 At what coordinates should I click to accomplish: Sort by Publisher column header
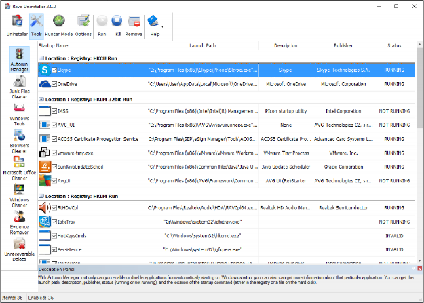pyautogui.click(x=343, y=45)
